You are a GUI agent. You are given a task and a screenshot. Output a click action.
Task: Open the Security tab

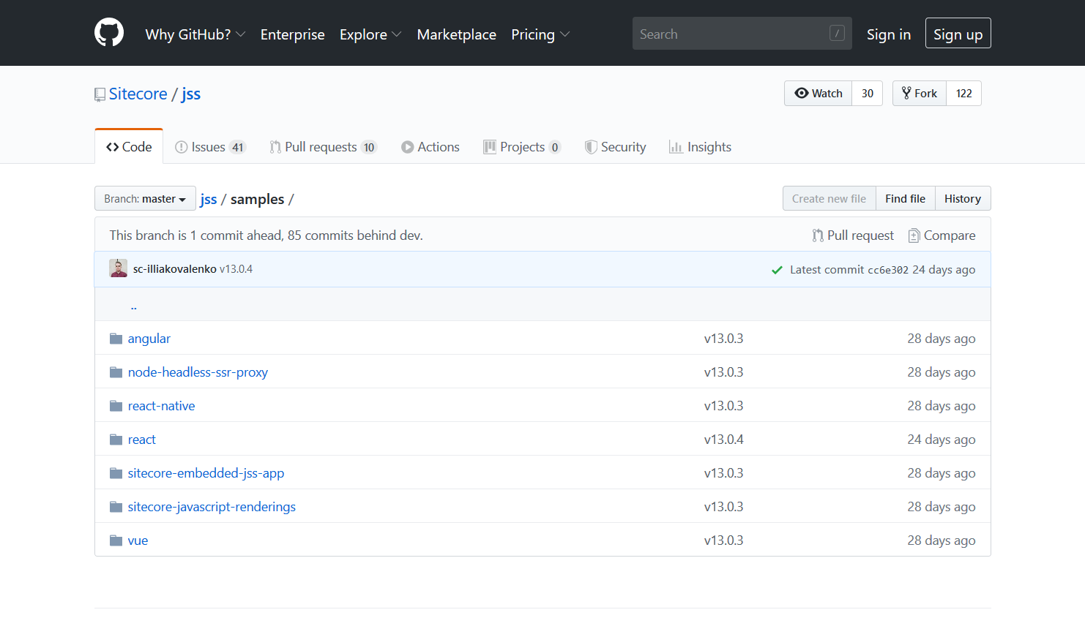point(615,147)
